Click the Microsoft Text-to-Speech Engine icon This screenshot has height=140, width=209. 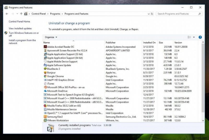(45, 95)
